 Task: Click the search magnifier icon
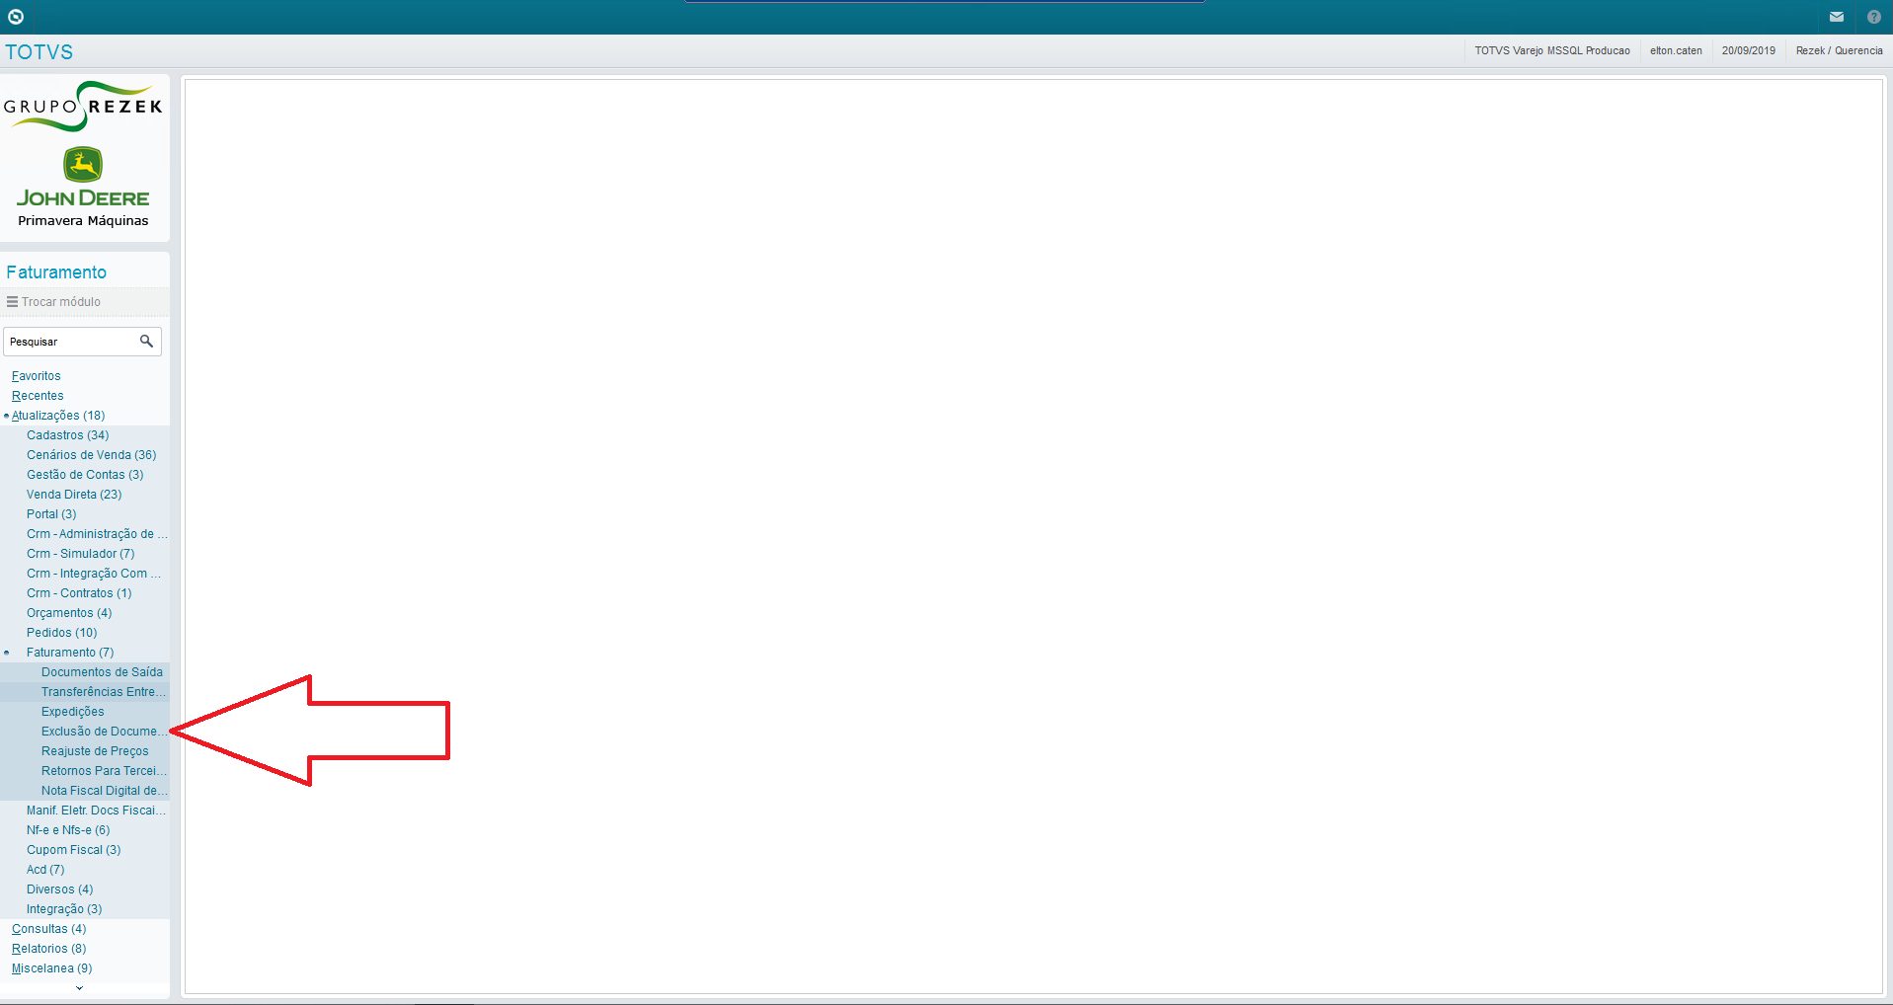[x=146, y=342]
